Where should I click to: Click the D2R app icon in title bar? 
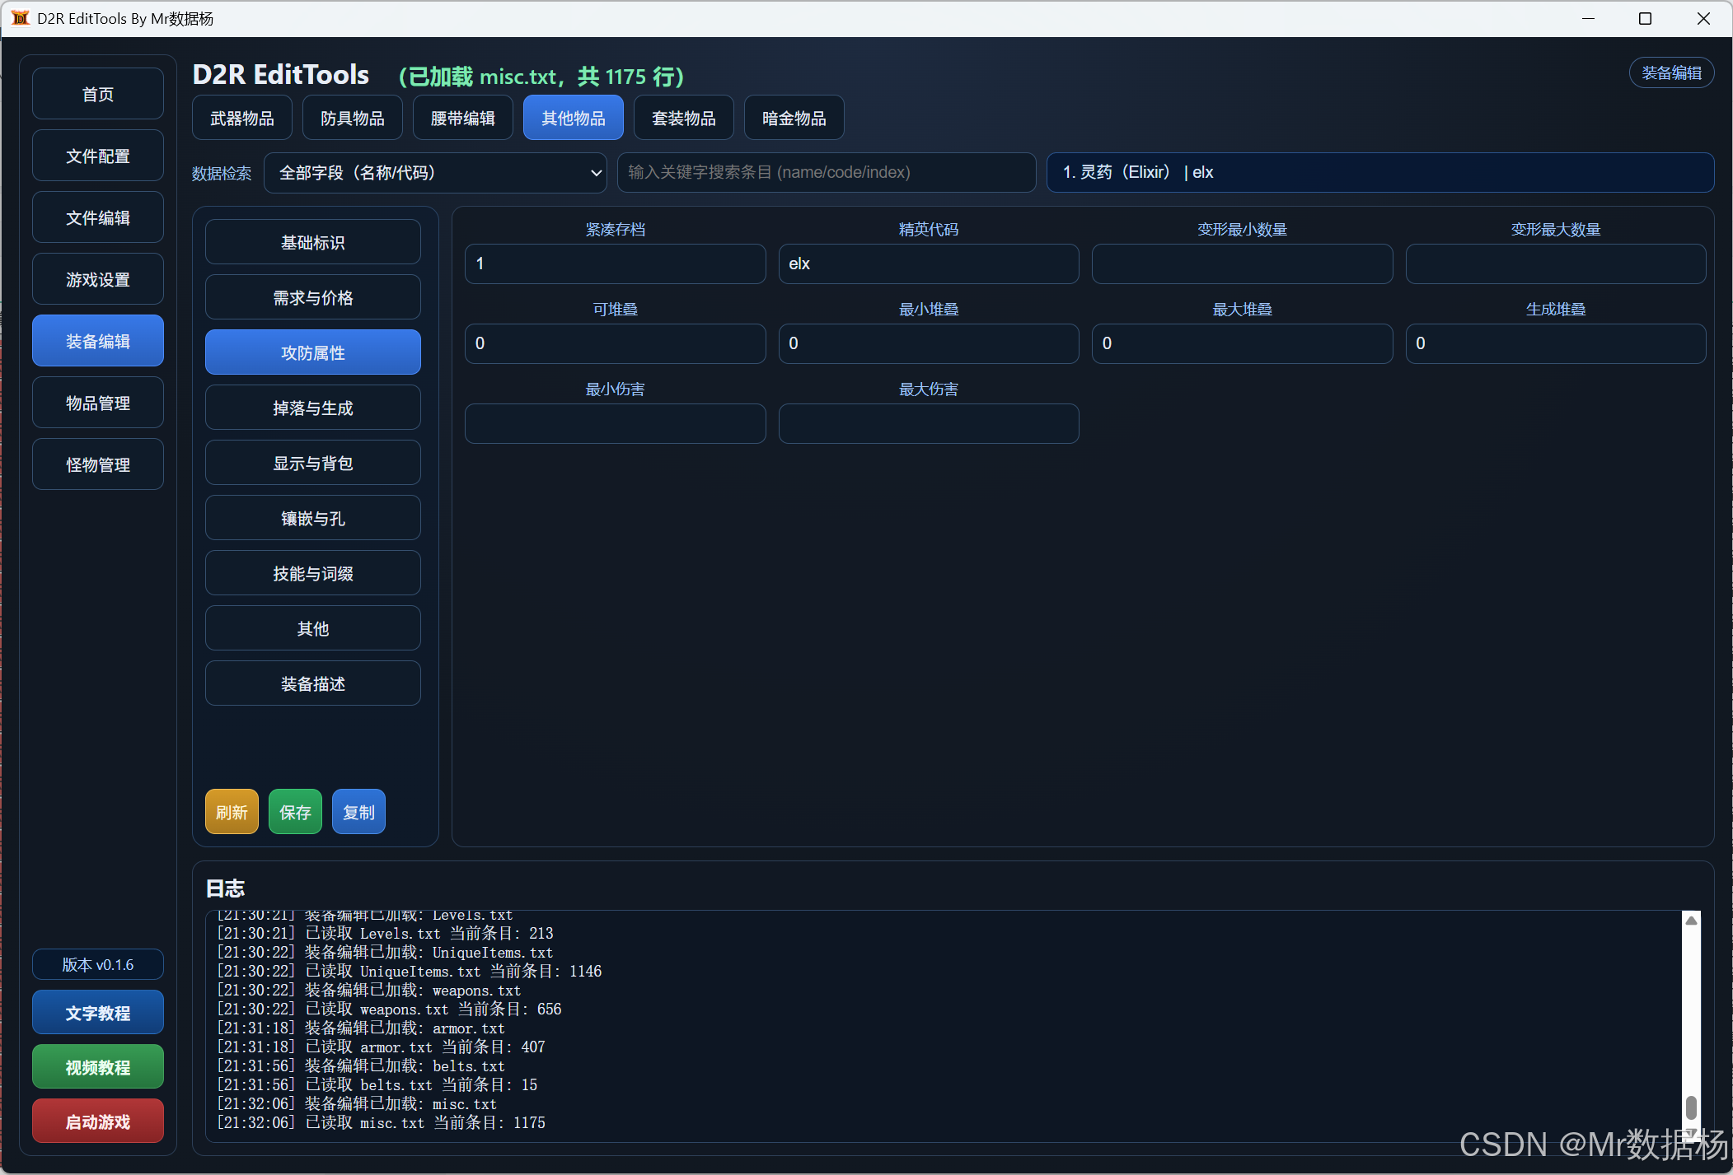tap(20, 18)
